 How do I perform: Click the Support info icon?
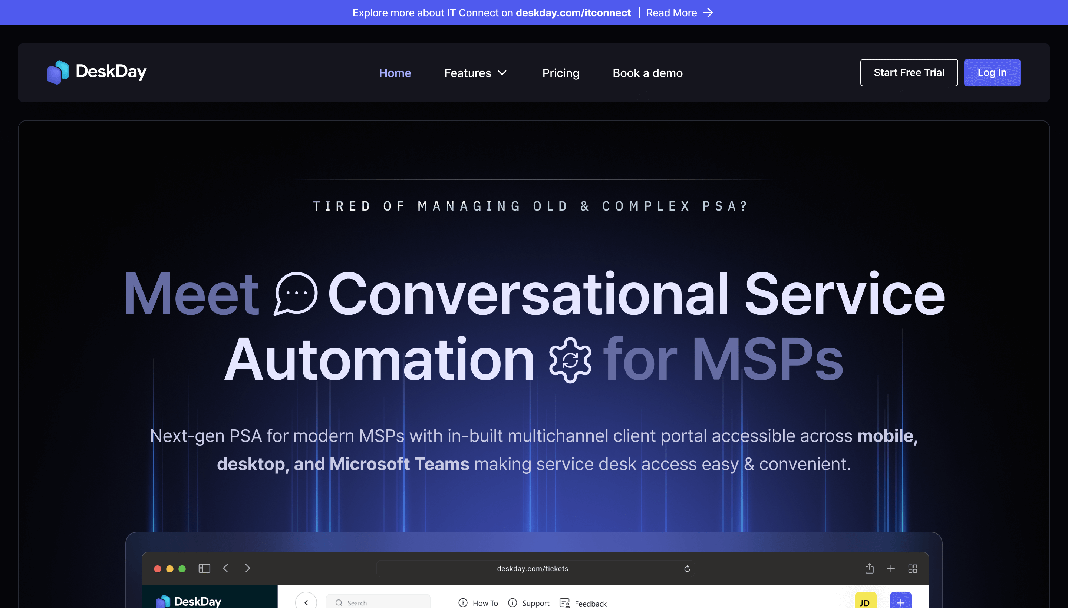click(x=512, y=602)
